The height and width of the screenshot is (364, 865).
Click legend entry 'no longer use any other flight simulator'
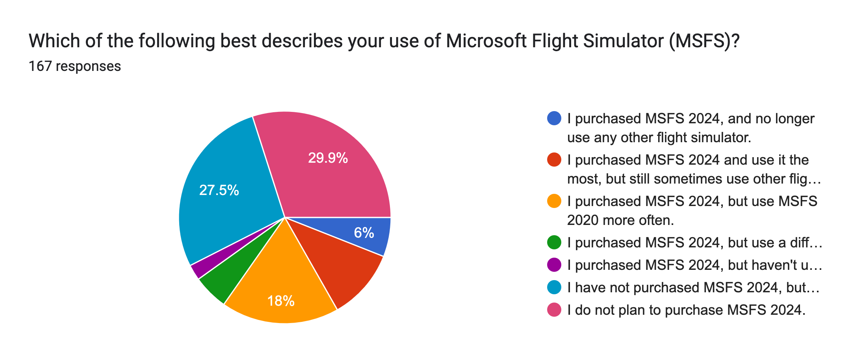[690, 128]
